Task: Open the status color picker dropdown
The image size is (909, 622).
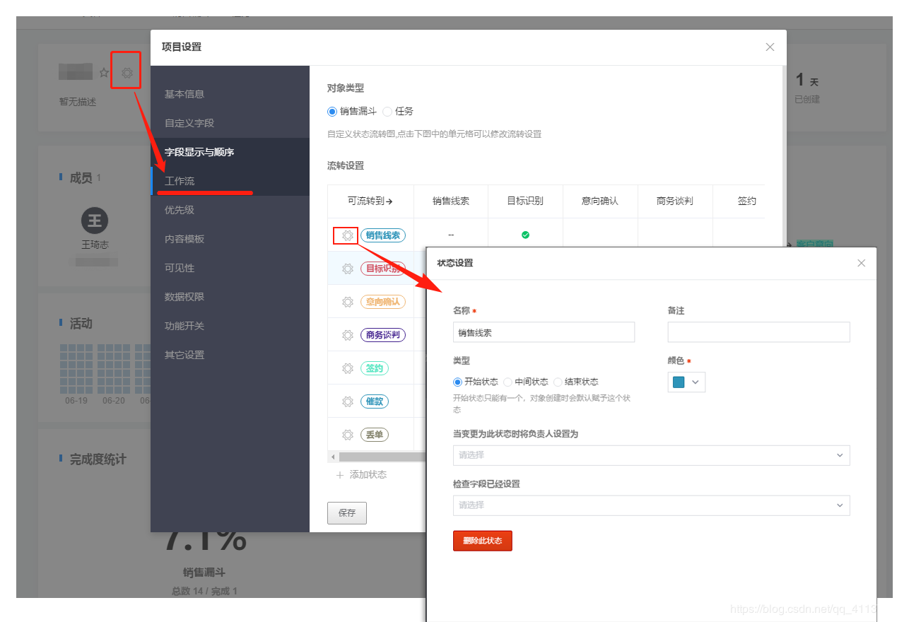Action: [x=686, y=381]
